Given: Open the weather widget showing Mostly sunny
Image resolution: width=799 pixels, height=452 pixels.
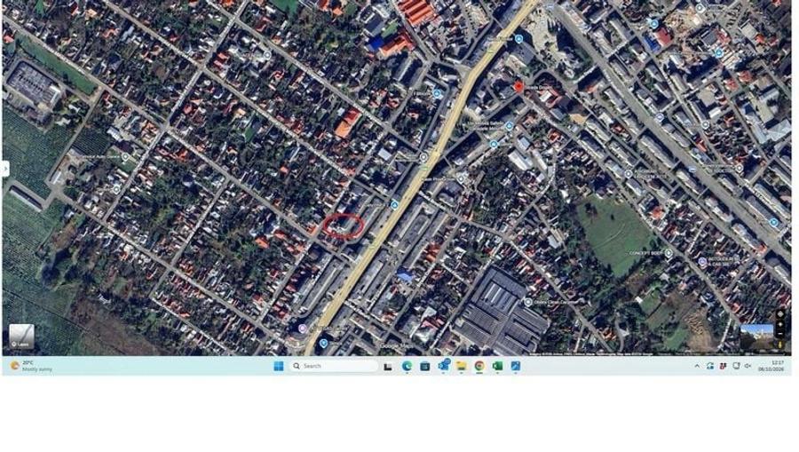Looking at the screenshot, I should point(32,366).
